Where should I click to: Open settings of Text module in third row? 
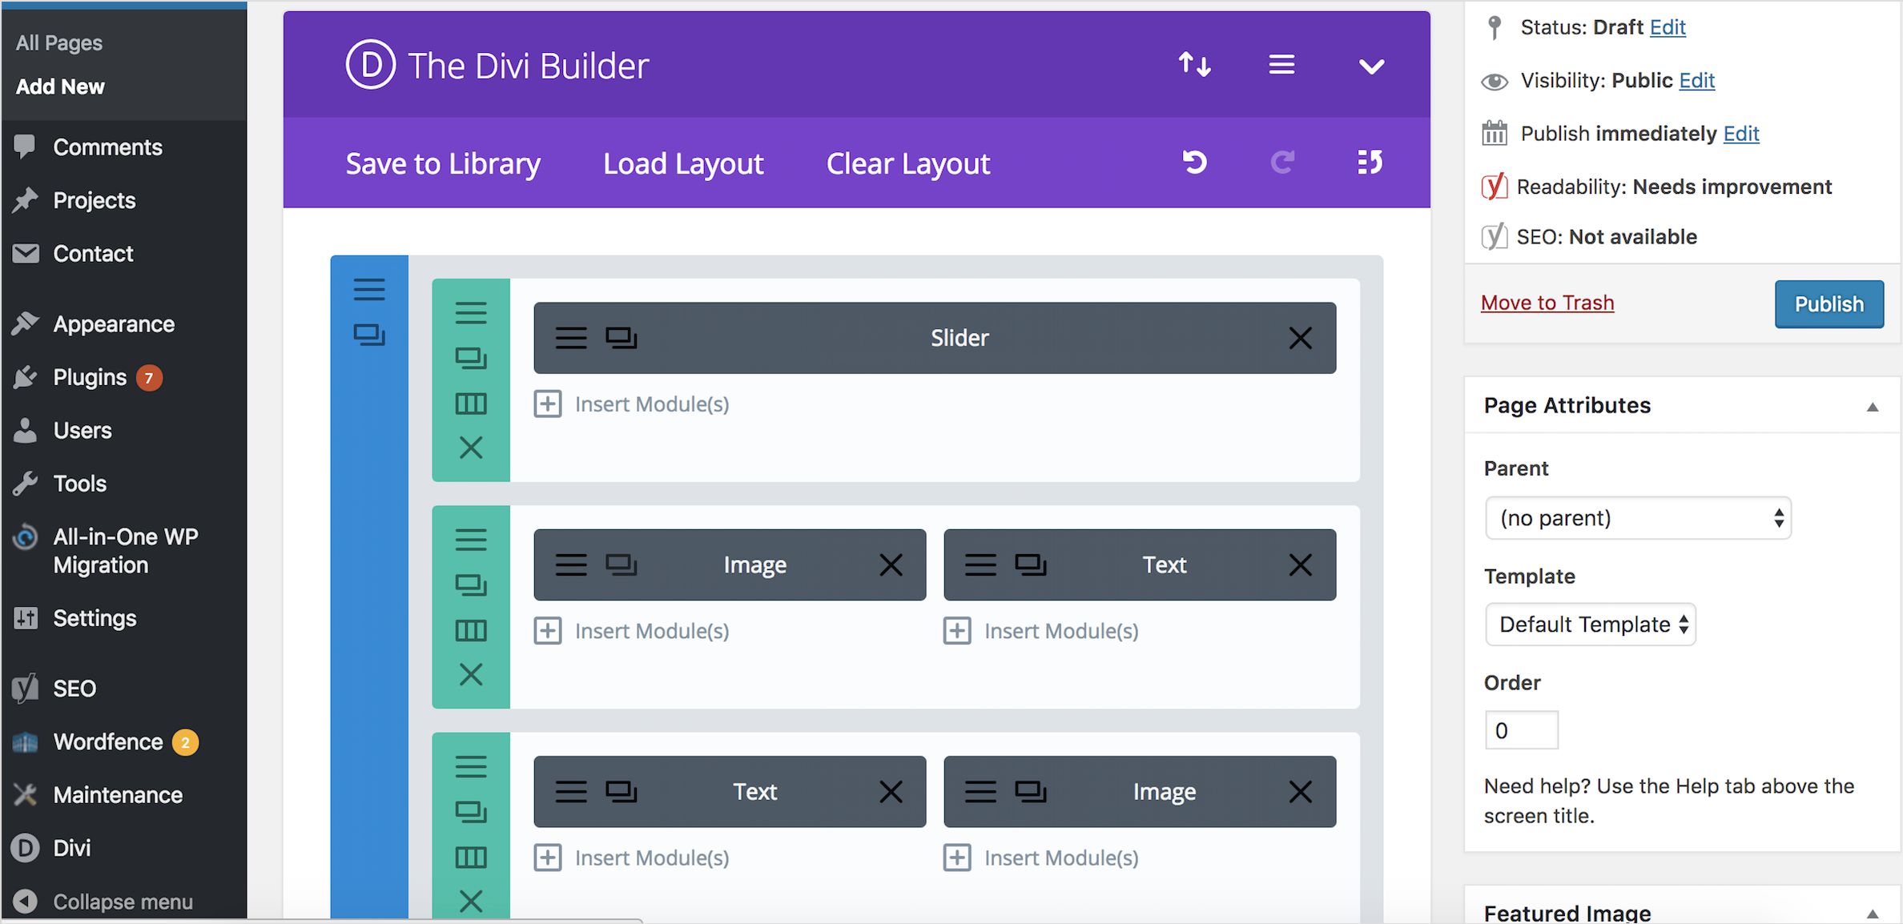(x=571, y=792)
